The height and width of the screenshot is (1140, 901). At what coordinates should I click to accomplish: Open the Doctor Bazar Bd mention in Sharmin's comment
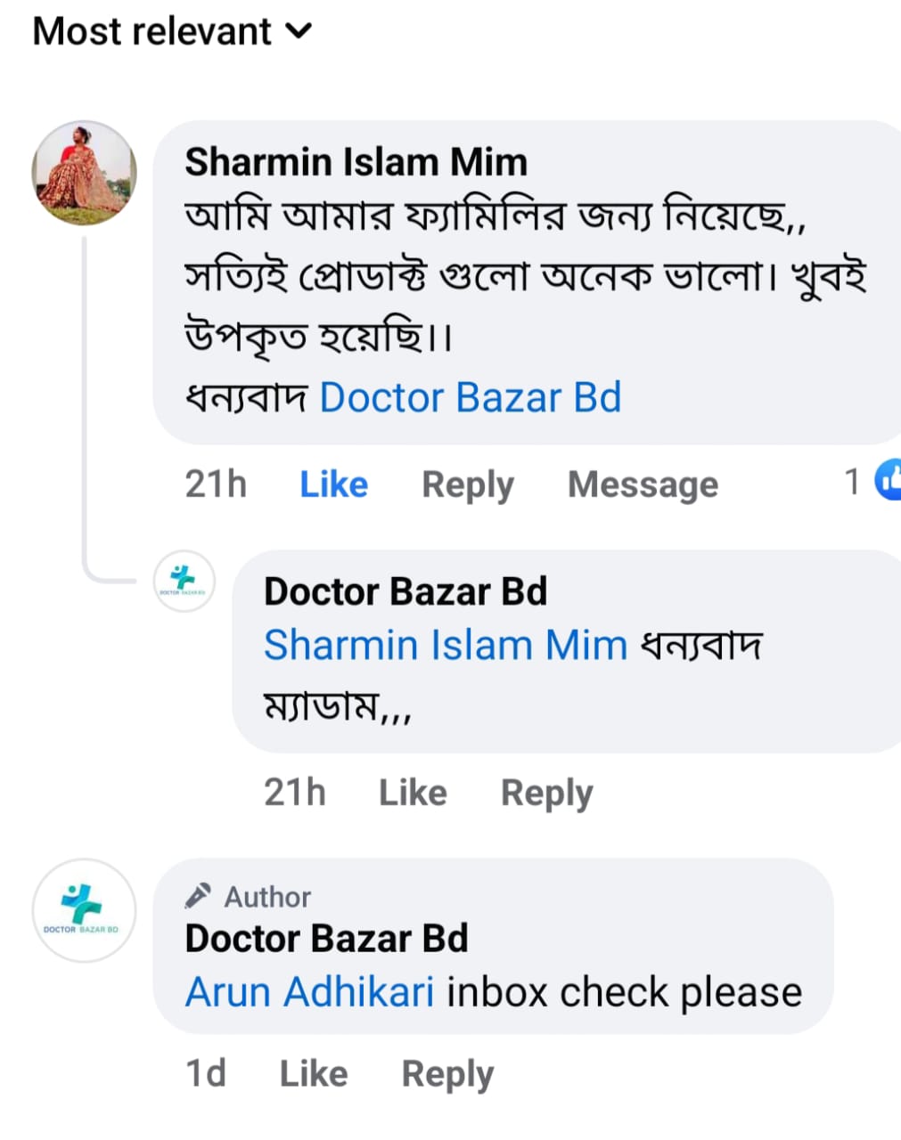click(x=470, y=398)
